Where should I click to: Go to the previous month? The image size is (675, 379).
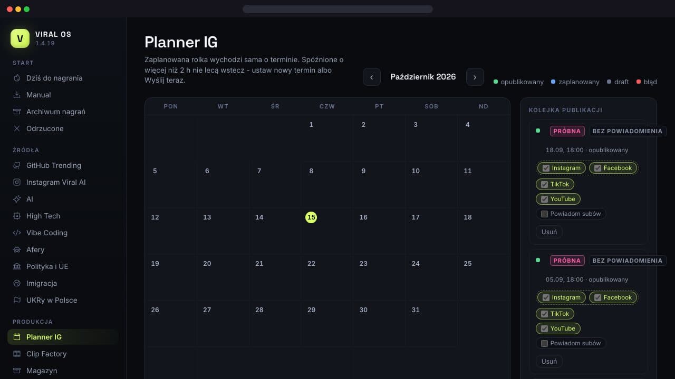pos(372,77)
